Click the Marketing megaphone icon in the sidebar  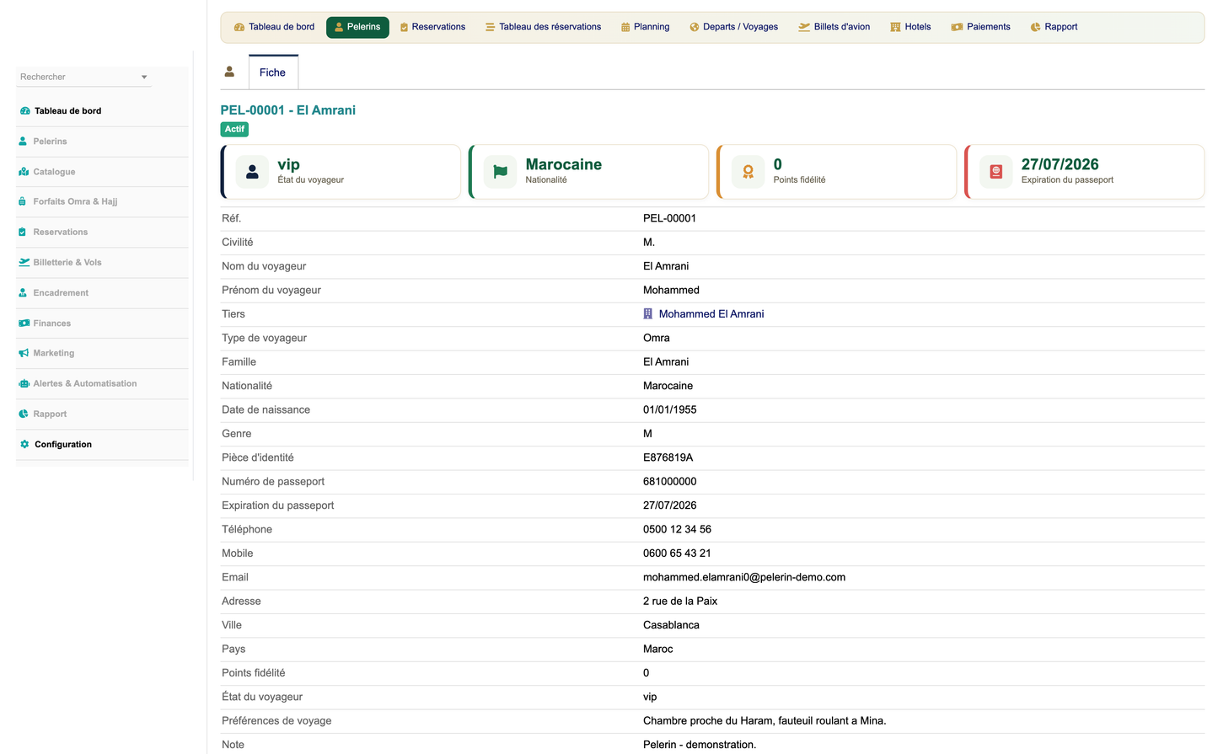[x=24, y=353]
